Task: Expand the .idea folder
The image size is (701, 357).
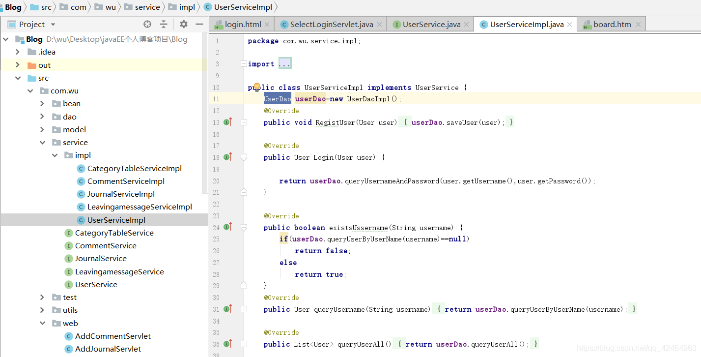Action: click(x=18, y=52)
